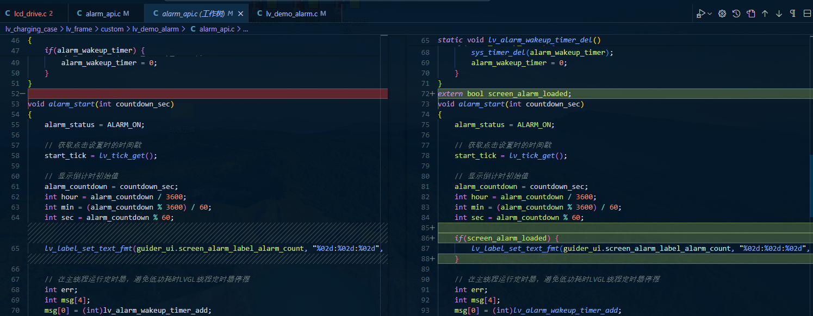Click 'int min' on left pane line 63

tap(59, 207)
